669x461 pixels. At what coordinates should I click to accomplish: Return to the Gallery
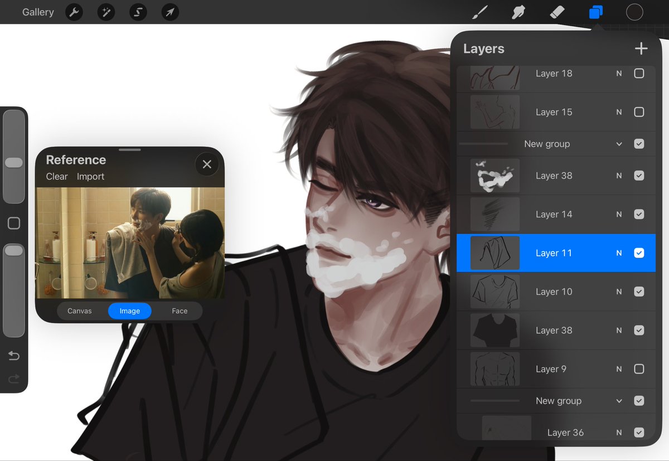tap(38, 12)
